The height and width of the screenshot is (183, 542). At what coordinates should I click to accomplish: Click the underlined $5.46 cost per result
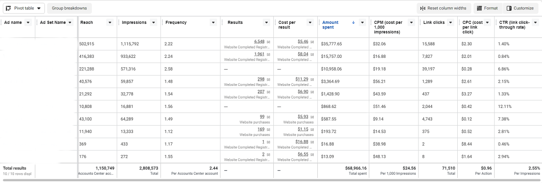[x=303, y=42]
